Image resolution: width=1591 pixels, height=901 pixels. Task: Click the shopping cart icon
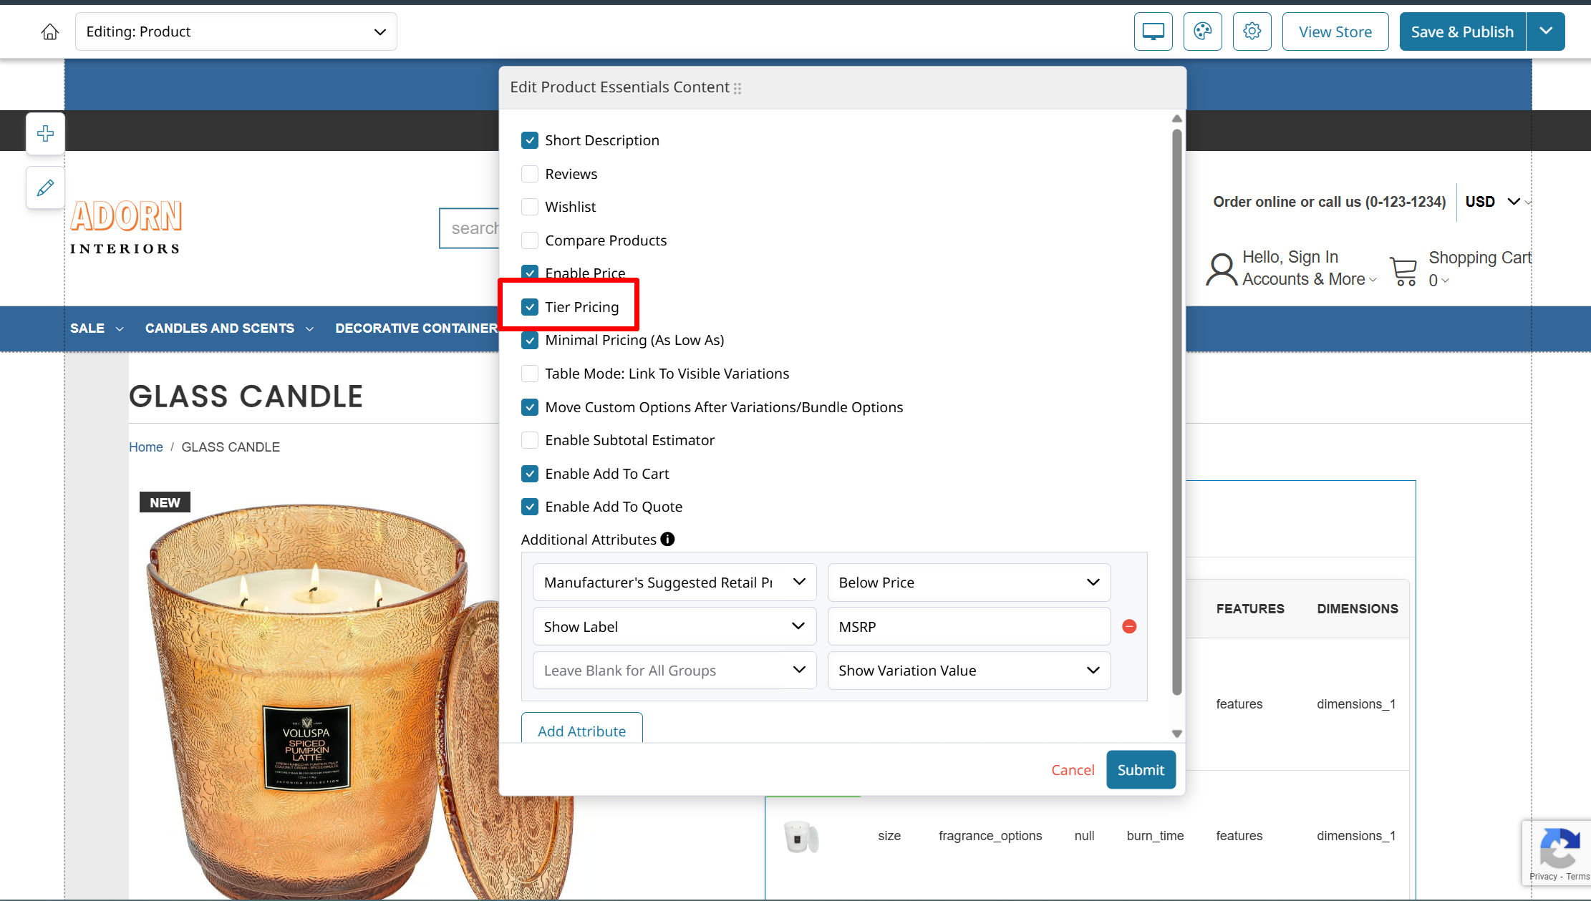[x=1403, y=271]
